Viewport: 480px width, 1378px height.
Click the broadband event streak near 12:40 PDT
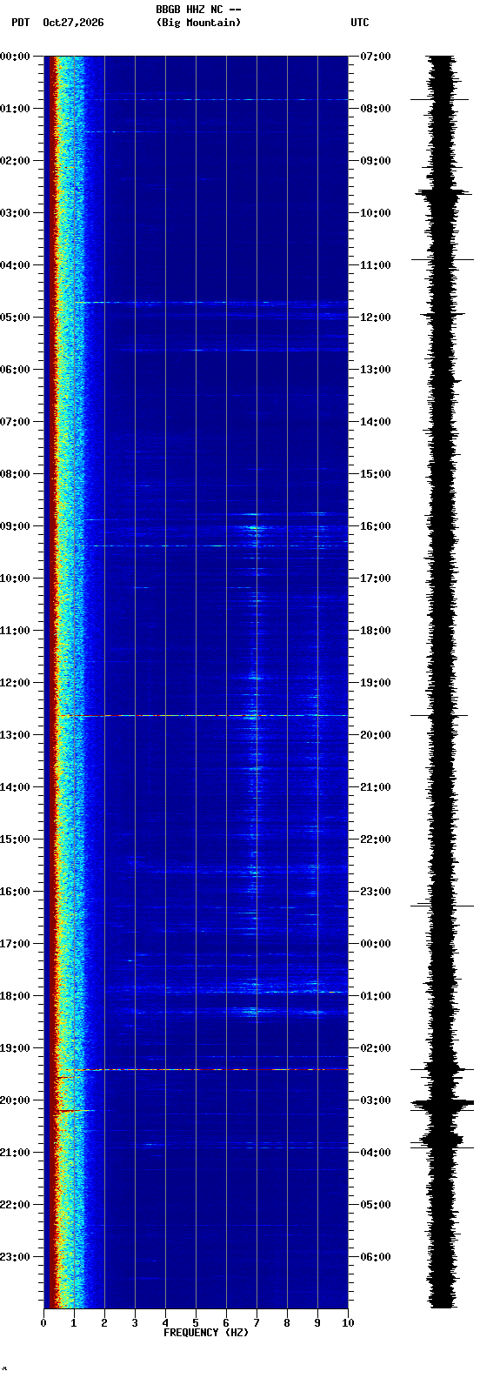pos(202,716)
